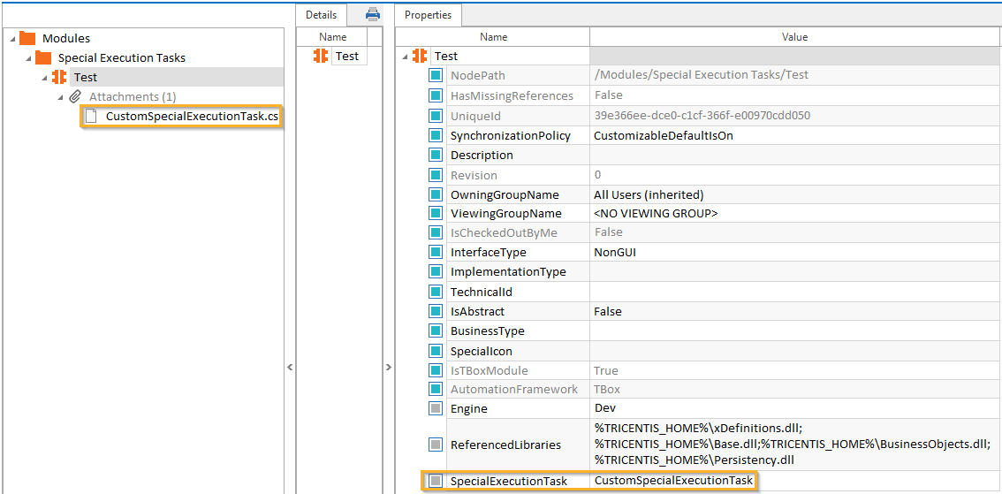Collapse the Attachments node arrow
This screenshot has height=494, width=1002.
coord(60,96)
